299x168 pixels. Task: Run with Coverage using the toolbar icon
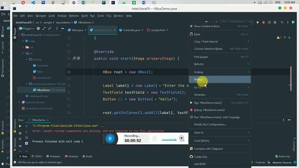pyautogui.click(x=269, y=22)
